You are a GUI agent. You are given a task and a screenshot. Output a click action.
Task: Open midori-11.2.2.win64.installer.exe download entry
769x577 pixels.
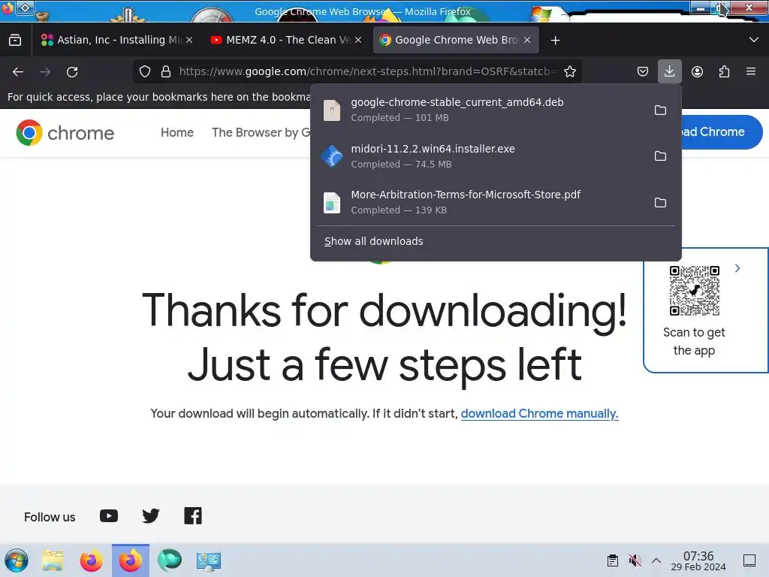pos(481,156)
